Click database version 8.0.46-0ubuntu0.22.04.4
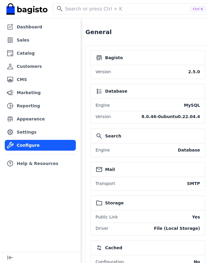This screenshot has height=263, width=209. point(170,117)
